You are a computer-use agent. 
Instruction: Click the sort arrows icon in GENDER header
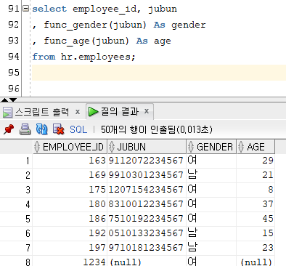191,147
